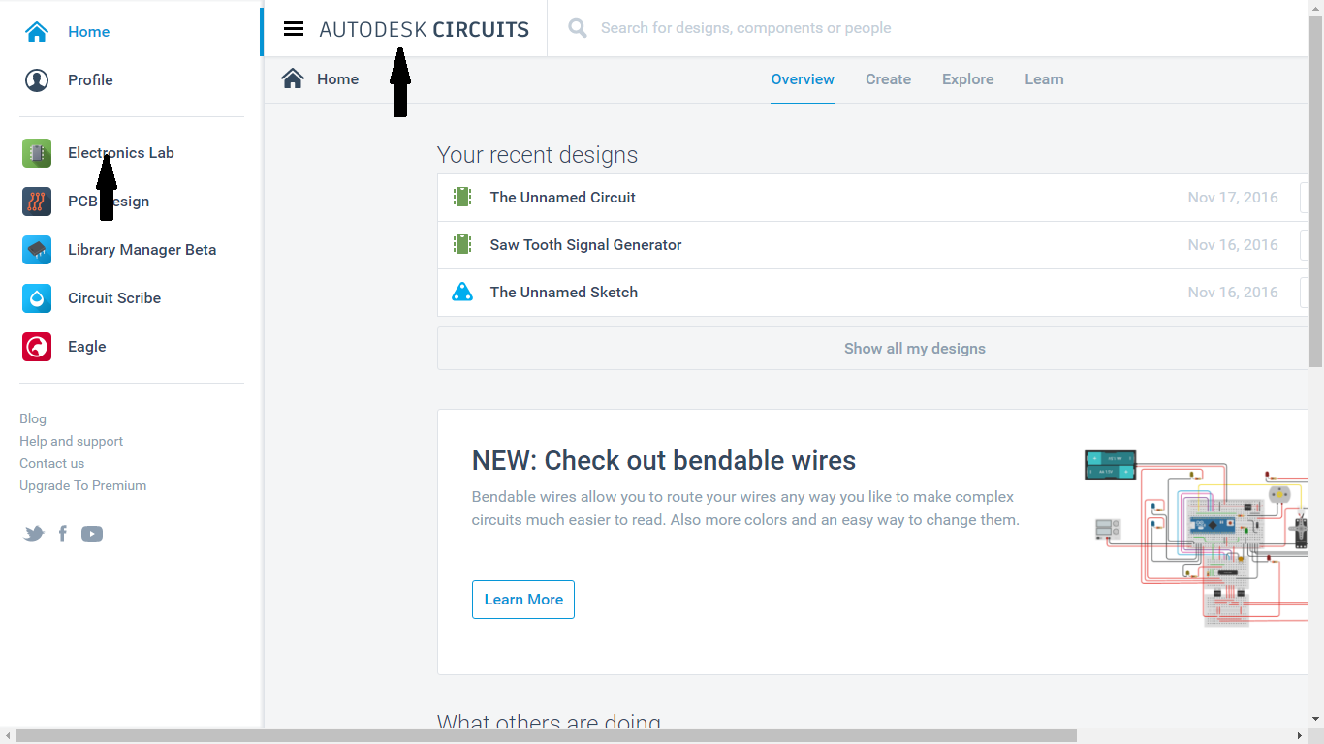This screenshot has height=744, width=1324.
Task: Click the bendable wires circuit thumbnail
Action: click(1196, 539)
